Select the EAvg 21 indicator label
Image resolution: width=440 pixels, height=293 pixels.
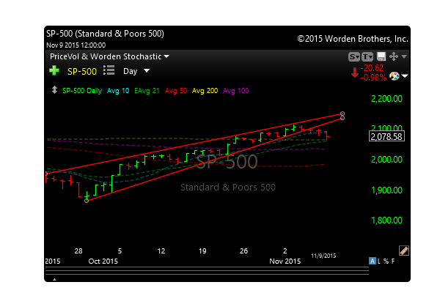point(147,91)
